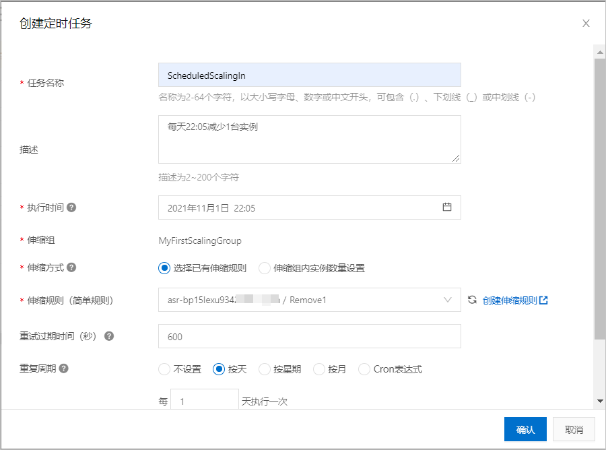The width and height of the screenshot is (606, 450).
Task: Click the scrollbar up arrow
Action: pyautogui.click(x=600, y=52)
